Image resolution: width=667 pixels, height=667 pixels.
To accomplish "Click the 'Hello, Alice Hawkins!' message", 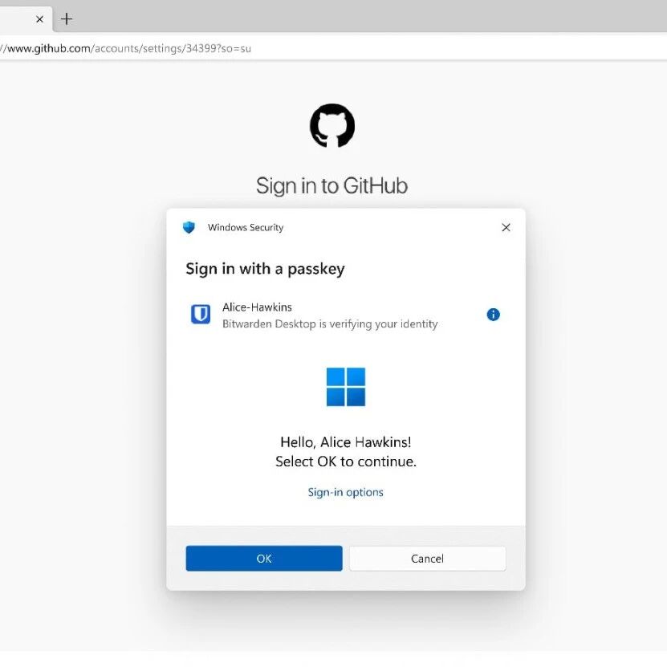I will (346, 442).
